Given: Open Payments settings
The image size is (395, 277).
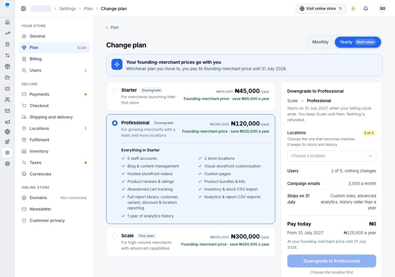Looking at the screenshot, I should pos(54,94).
